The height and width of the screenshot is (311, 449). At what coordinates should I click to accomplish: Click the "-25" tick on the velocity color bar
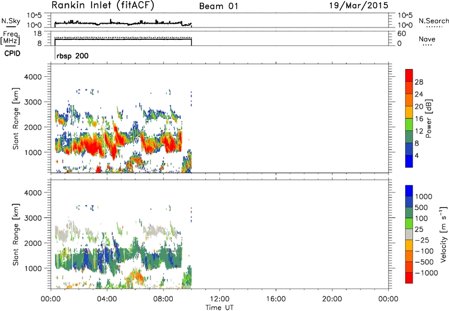pos(421,240)
